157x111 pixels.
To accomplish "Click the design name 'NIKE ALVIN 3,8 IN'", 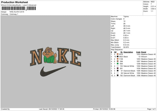I will [x=17, y=12].
